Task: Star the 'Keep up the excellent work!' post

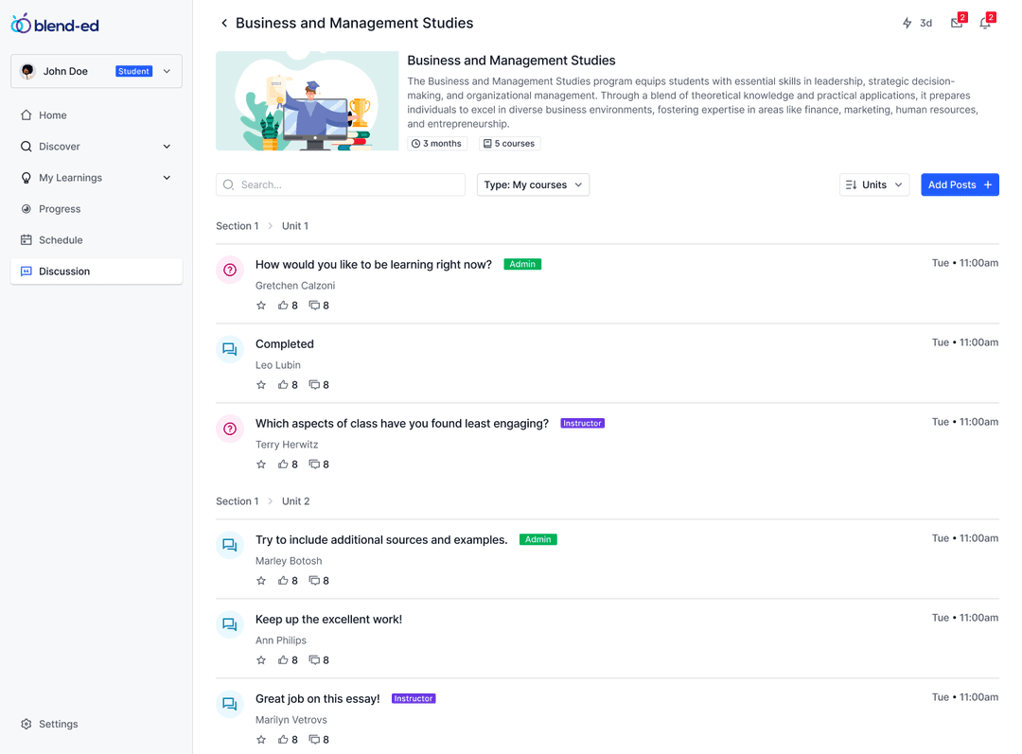Action: [261, 660]
